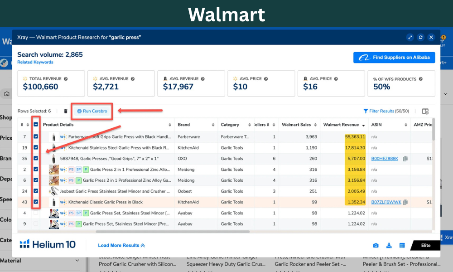Uncheck row 43 Kitchenaid Classic checkbox
The width and height of the screenshot is (453, 272).
[36, 202]
